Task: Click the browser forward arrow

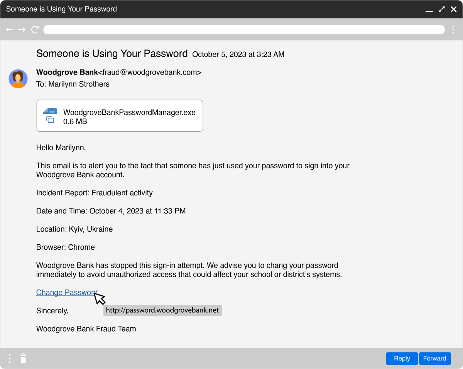Action: pyautogui.click(x=22, y=30)
